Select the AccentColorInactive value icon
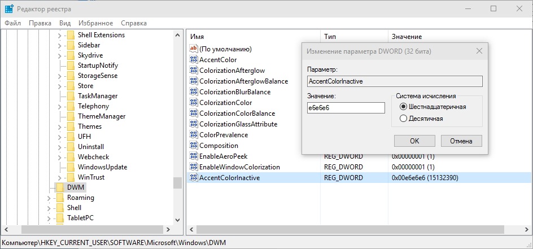Image resolution: width=533 pixels, height=249 pixels. (x=194, y=177)
